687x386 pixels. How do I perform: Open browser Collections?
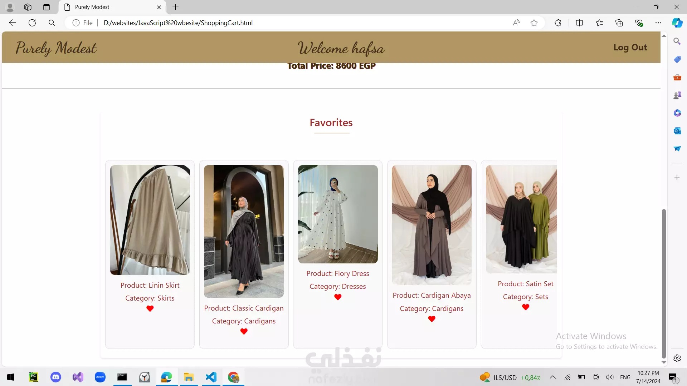[x=619, y=23]
